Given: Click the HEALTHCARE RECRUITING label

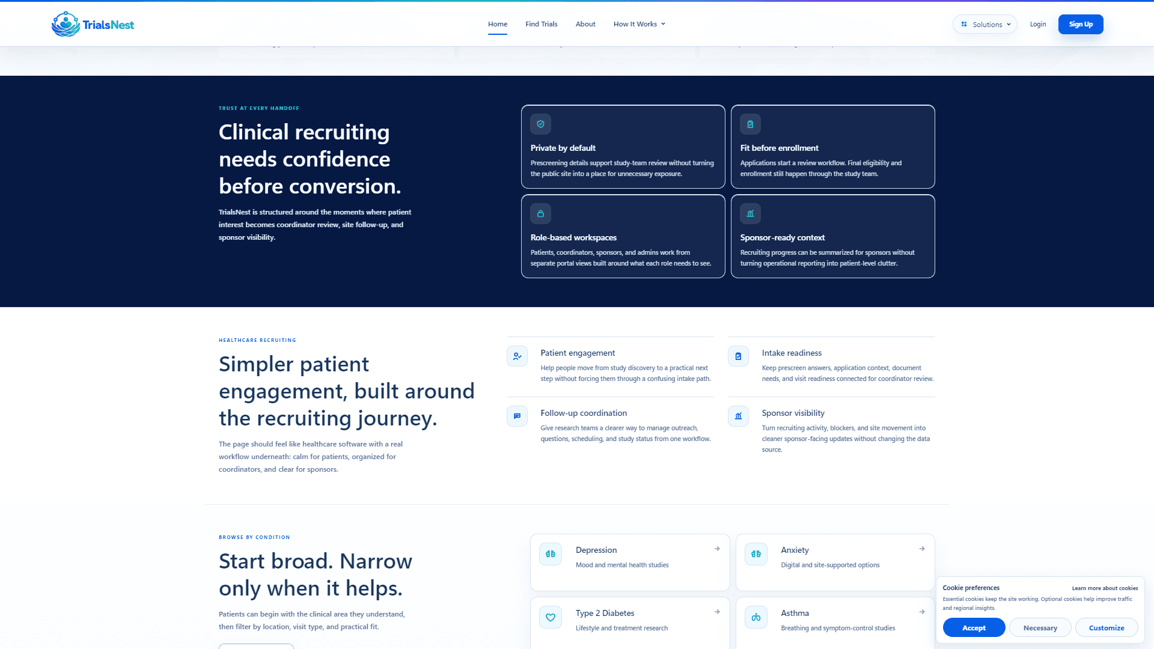Looking at the screenshot, I should click(x=257, y=340).
